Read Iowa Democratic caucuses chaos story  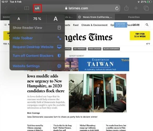62,117
